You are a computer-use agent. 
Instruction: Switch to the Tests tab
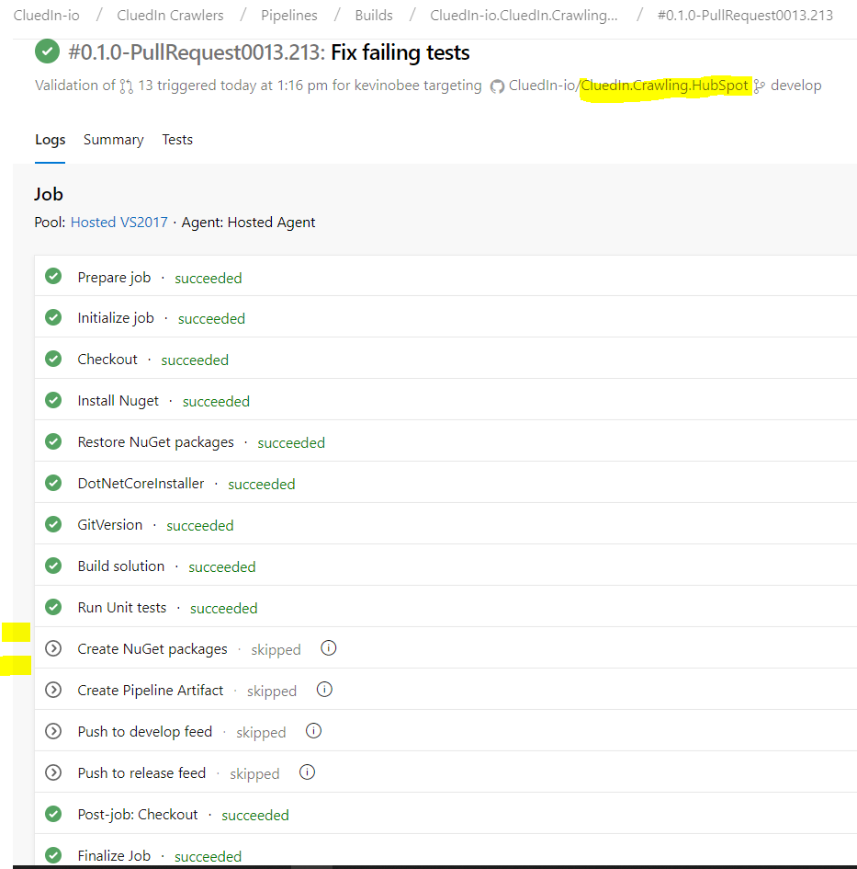coord(177,140)
